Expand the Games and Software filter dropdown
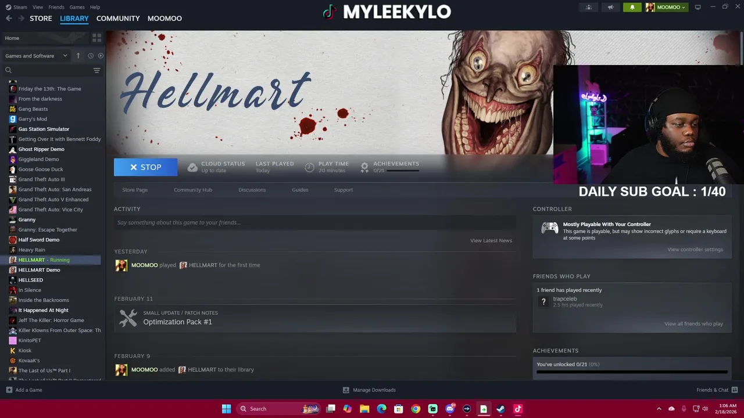Image resolution: width=744 pixels, height=418 pixels. tap(36, 56)
